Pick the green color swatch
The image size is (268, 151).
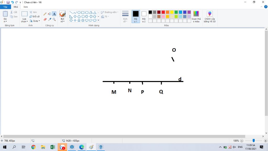point(176,12)
